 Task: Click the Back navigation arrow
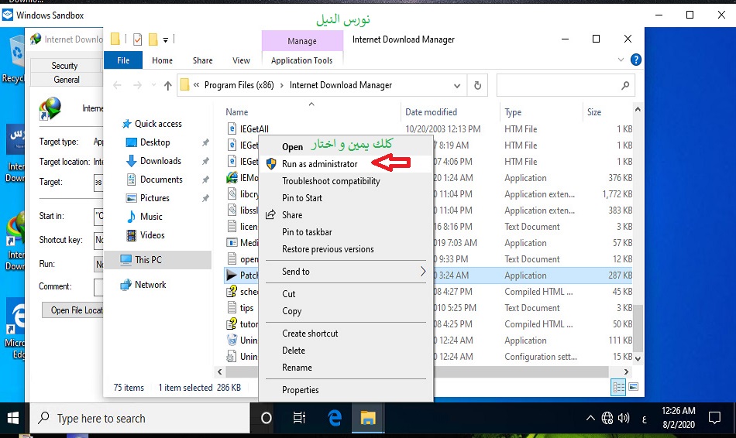[118, 86]
